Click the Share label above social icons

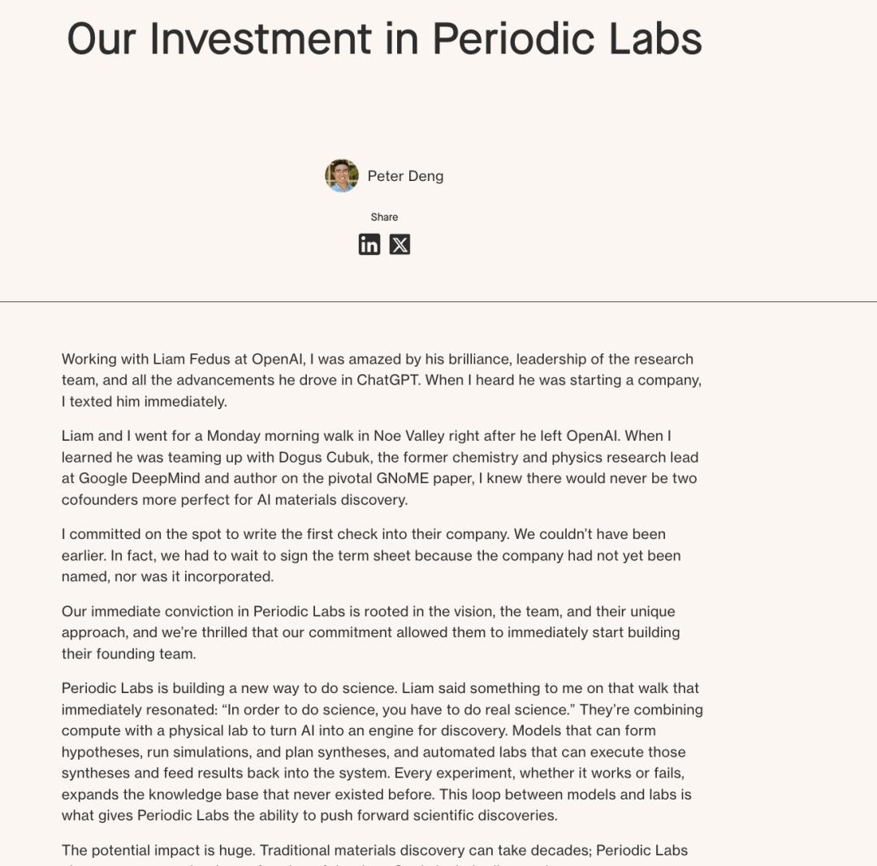coord(384,217)
